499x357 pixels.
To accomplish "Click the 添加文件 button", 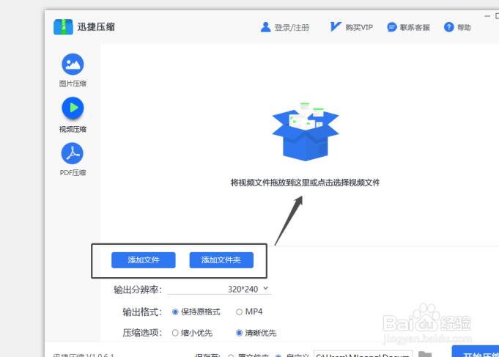I will [x=143, y=260].
